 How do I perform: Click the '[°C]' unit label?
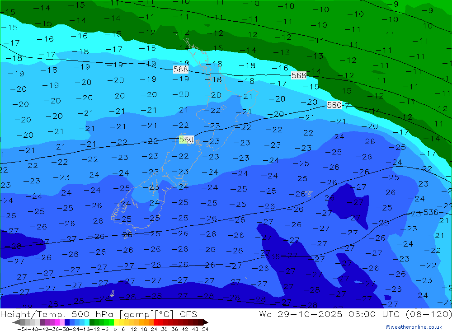[165, 314]
